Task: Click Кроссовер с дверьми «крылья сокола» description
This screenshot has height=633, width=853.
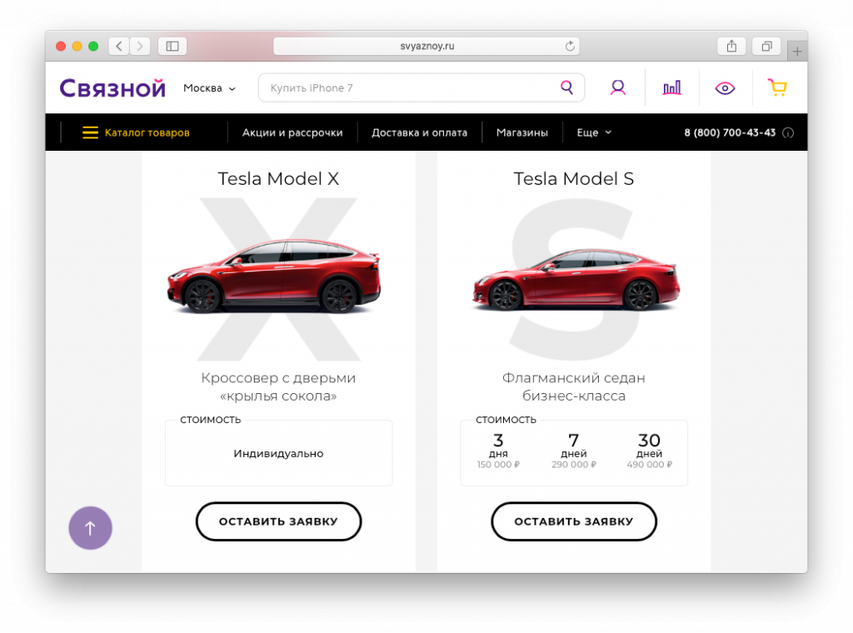Action: pos(278,386)
